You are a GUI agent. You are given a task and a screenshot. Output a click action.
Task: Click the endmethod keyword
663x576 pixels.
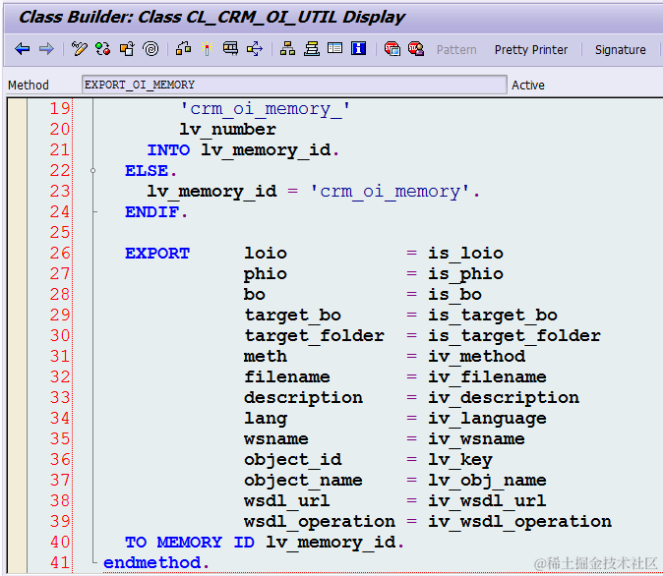(151, 563)
